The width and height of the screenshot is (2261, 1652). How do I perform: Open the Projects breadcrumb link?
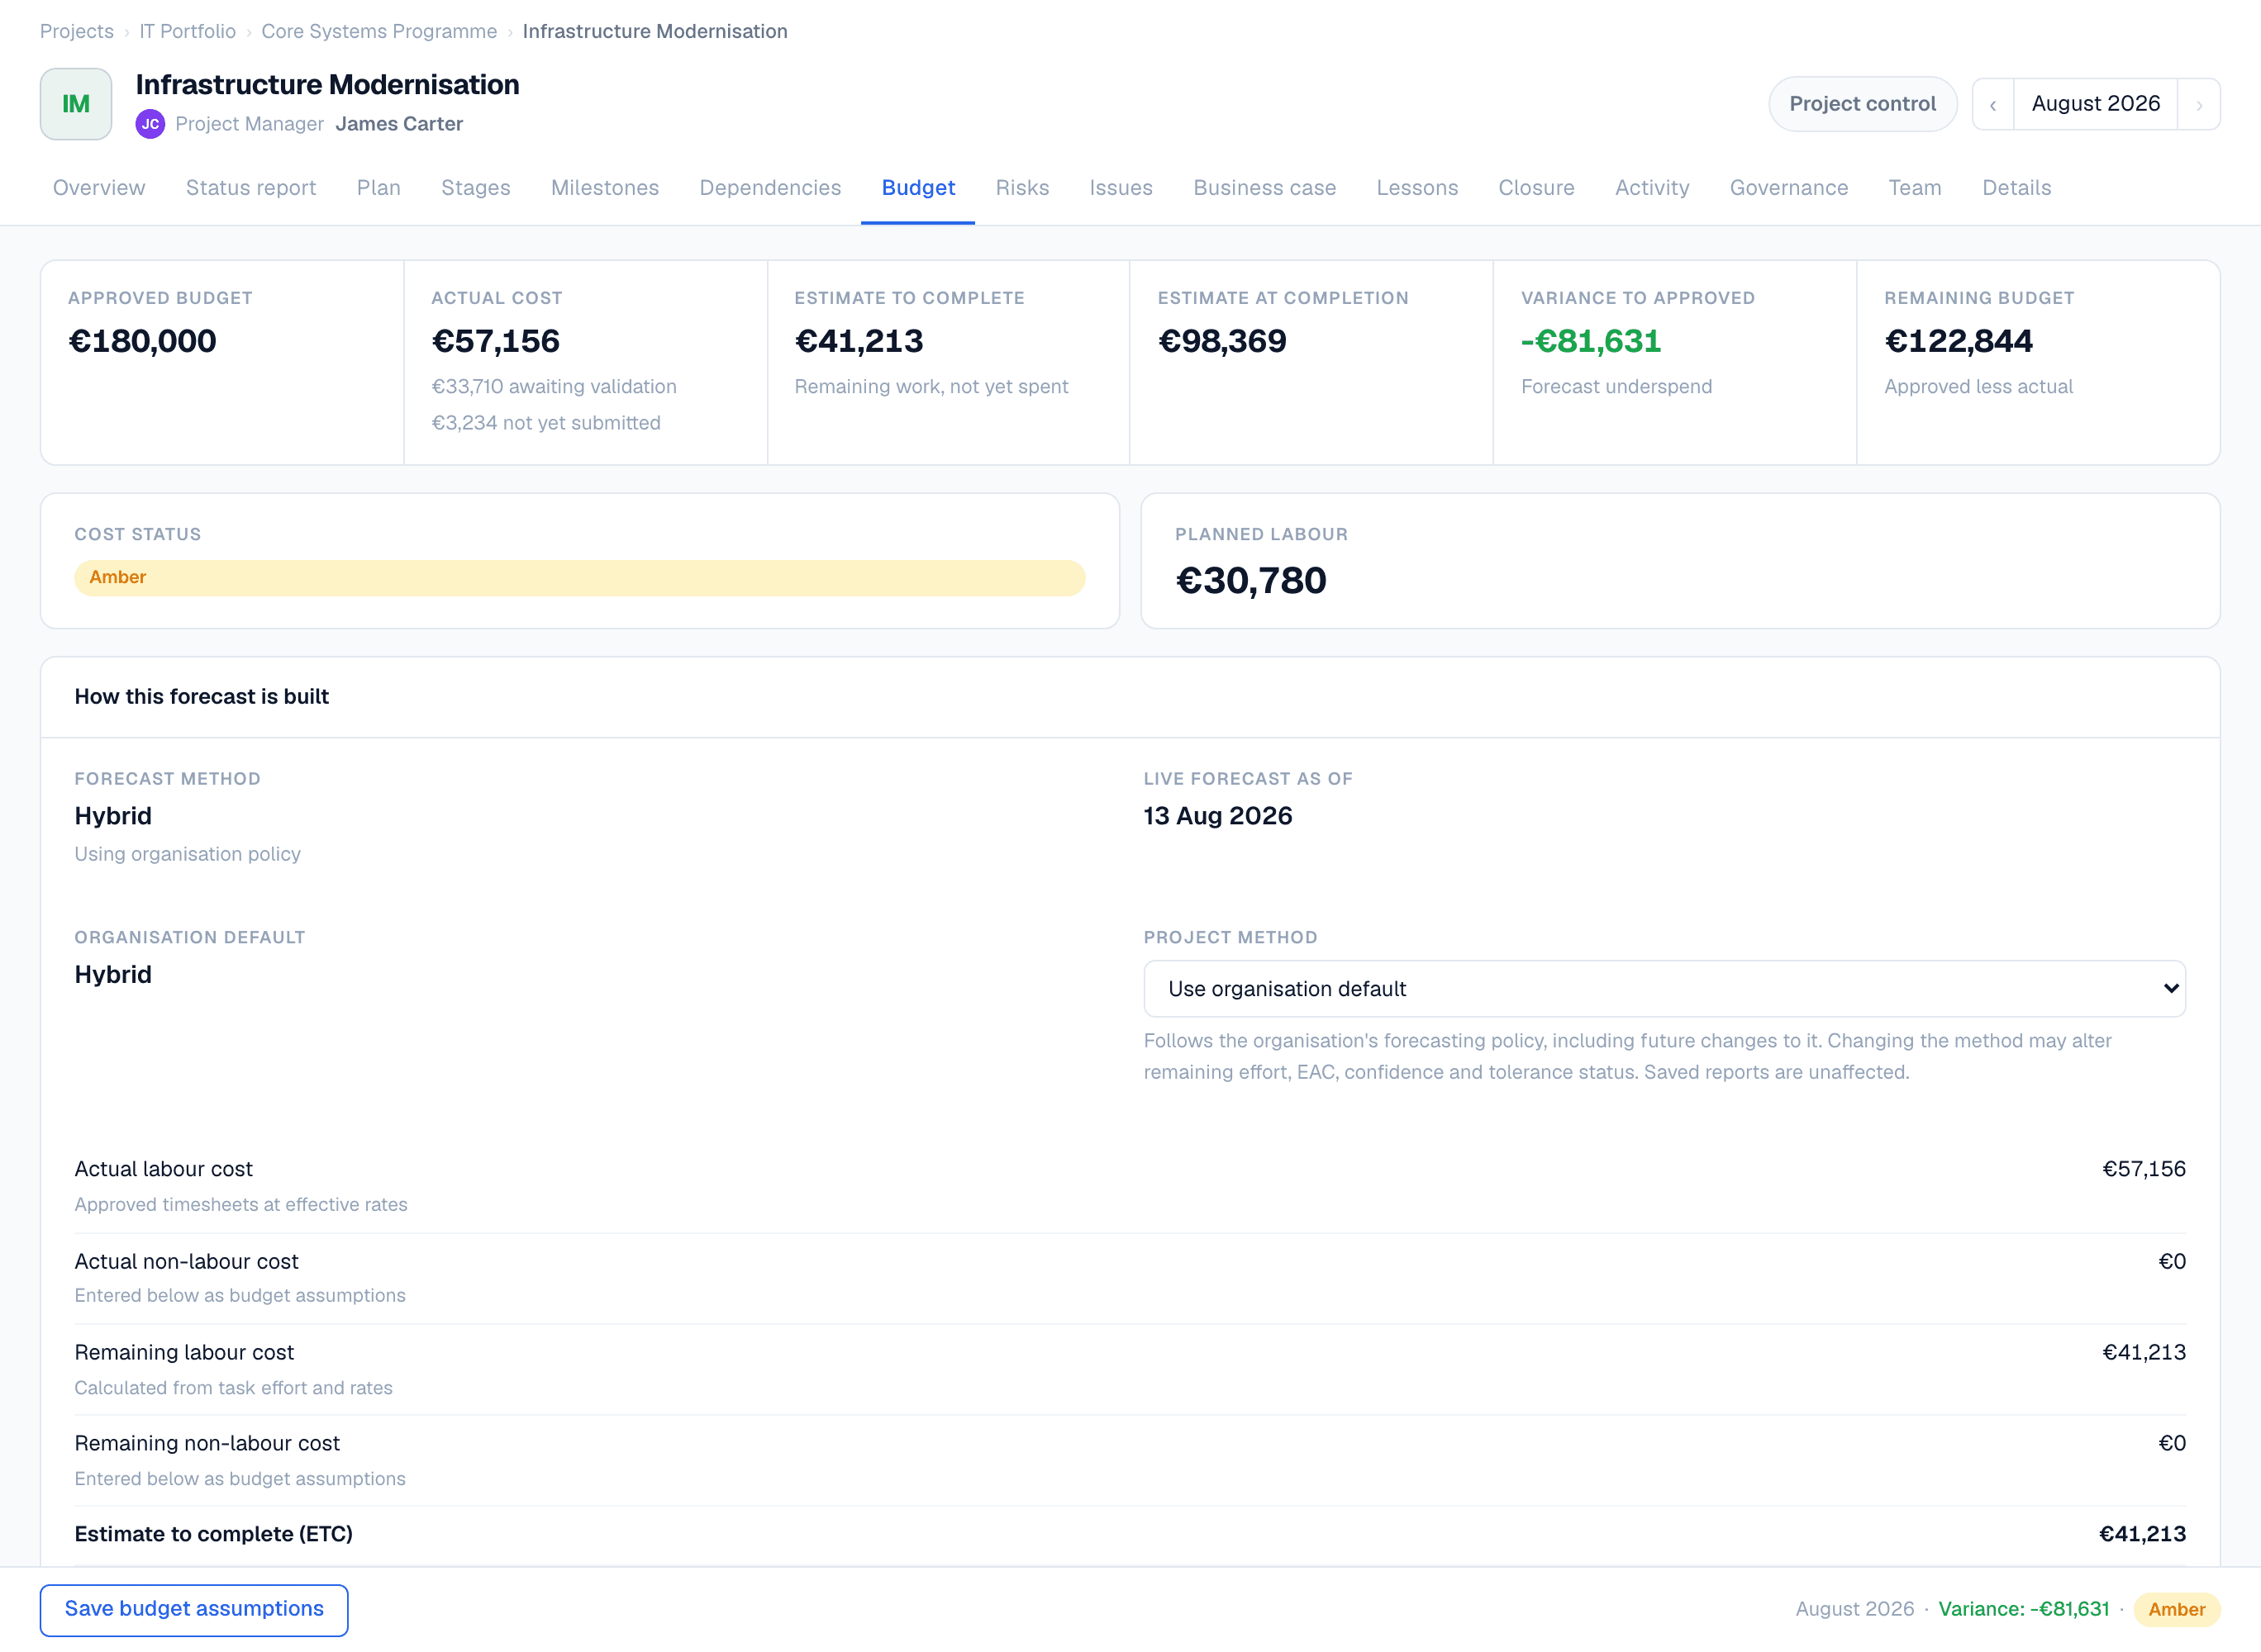pyautogui.click(x=77, y=31)
